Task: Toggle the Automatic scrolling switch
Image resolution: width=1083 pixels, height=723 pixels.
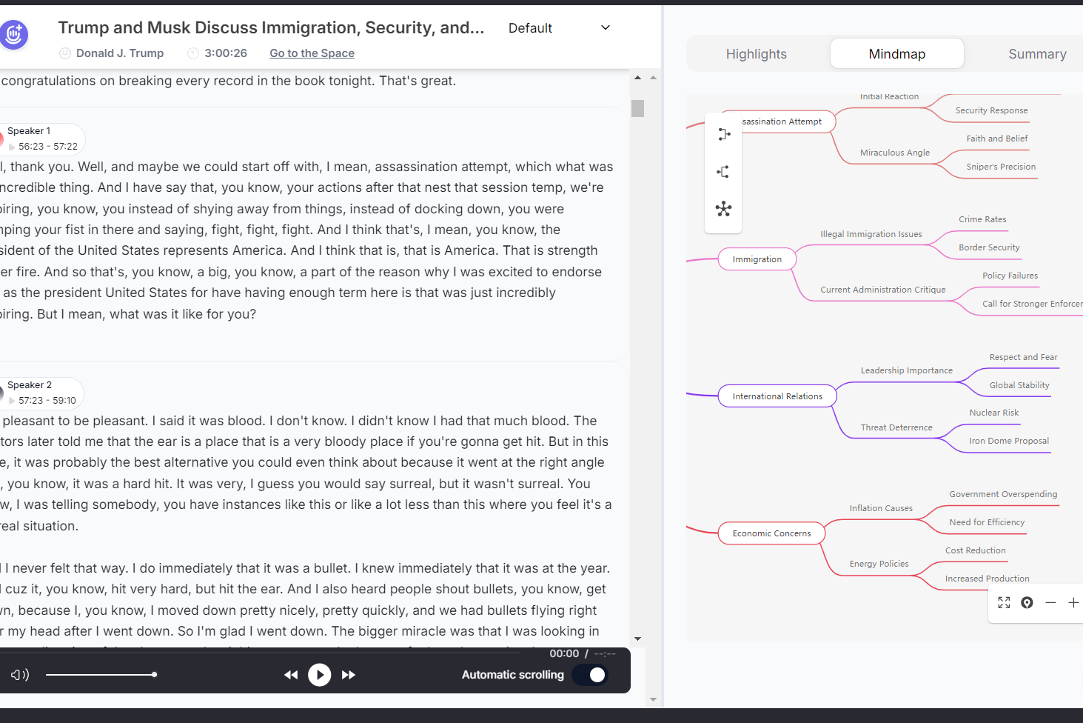Action: point(591,675)
